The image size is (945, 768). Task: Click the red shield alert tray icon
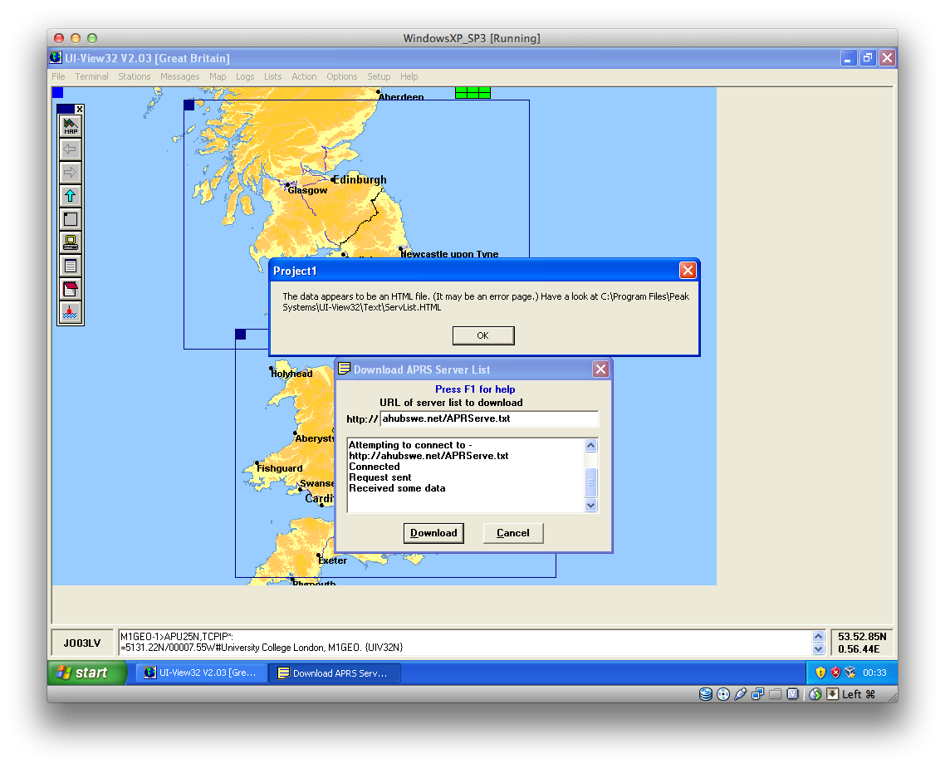tap(835, 673)
